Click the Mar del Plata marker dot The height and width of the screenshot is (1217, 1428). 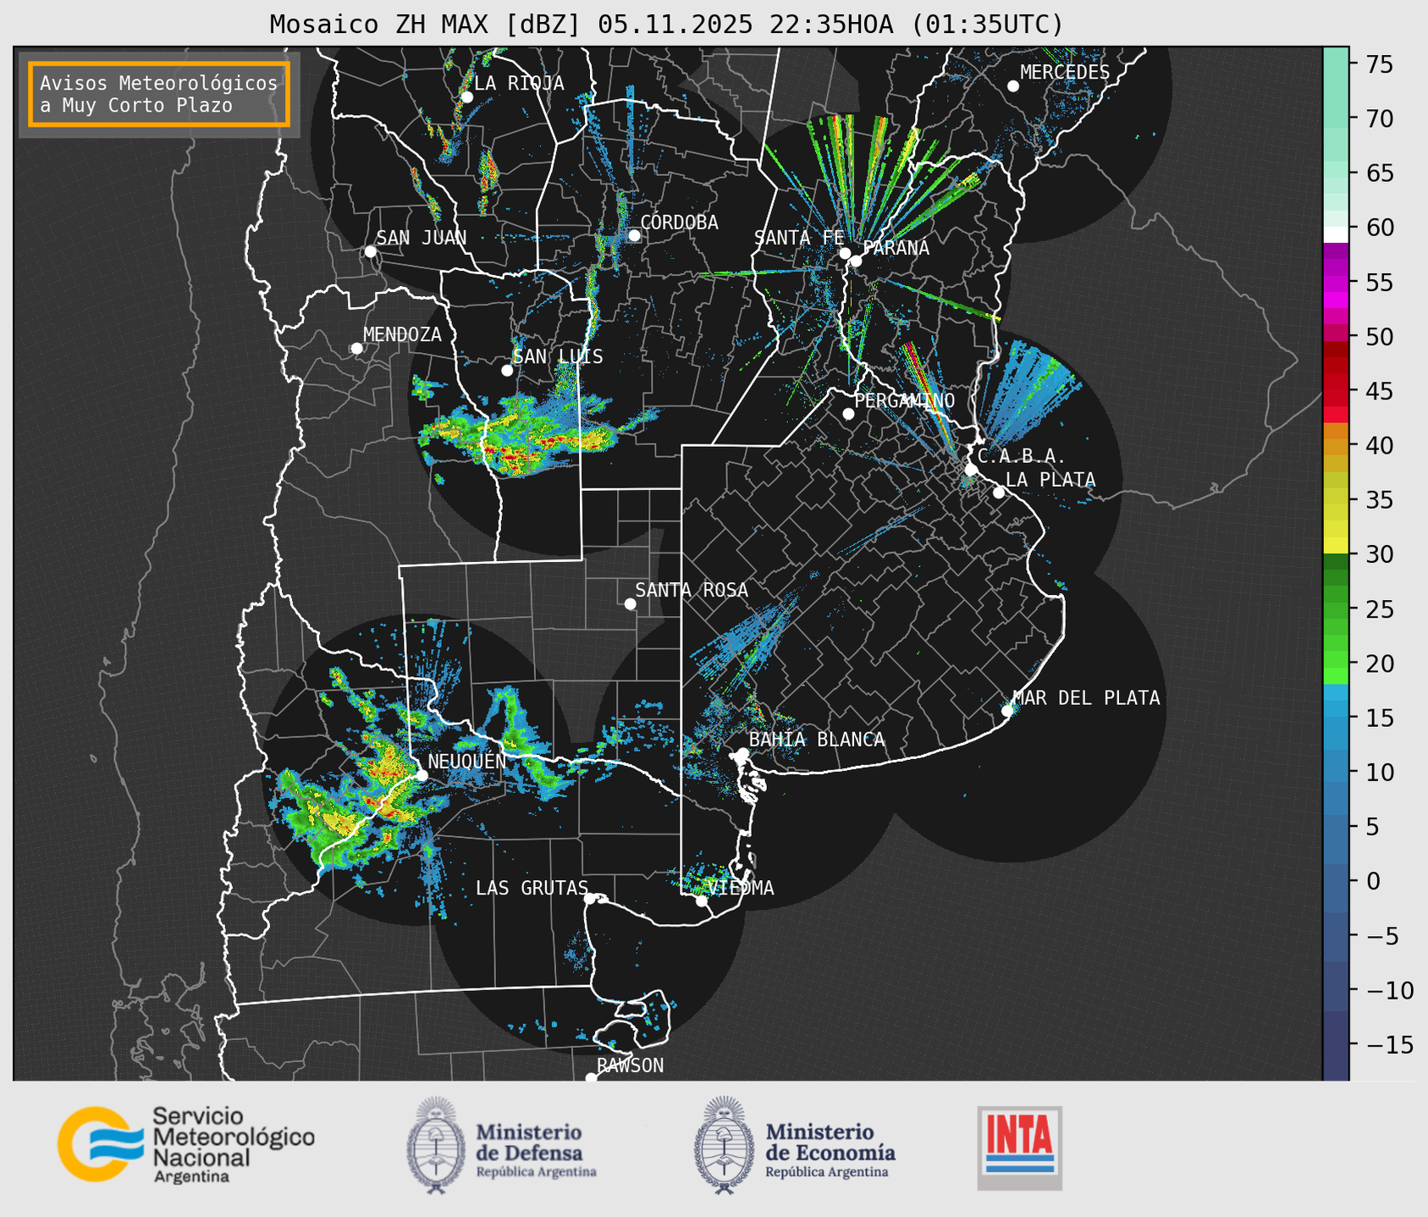(x=1007, y=710)
